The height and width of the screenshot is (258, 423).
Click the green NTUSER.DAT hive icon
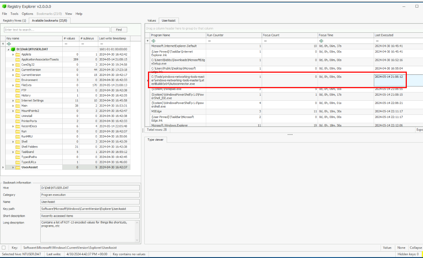coord(13,49)
